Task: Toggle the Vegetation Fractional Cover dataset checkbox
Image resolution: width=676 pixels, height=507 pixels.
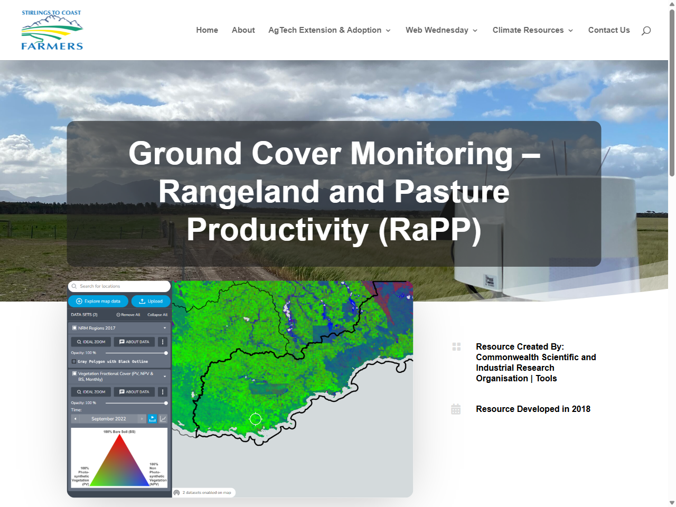Action: (x=74, y=373)
